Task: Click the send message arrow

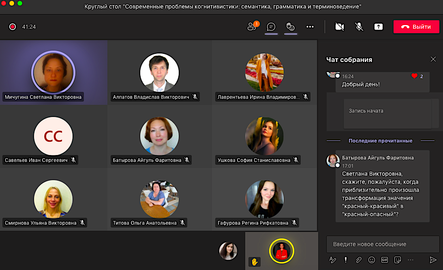Action: pyautogui.click(x=433, y=260)
